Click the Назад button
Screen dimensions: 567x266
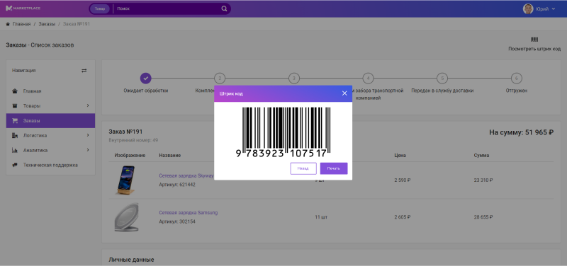(x=303, y=168)
